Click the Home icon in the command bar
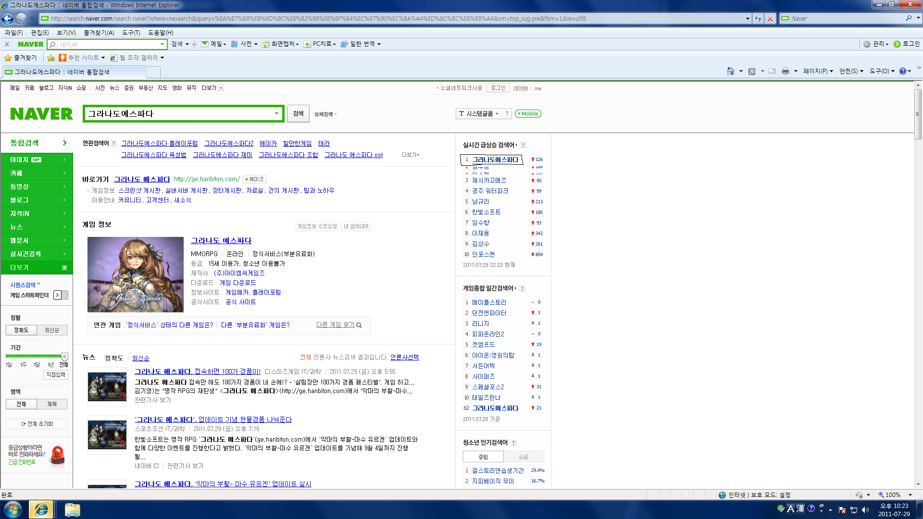The height and width of the screenshot is (519, 923). [x=730, y=71]
